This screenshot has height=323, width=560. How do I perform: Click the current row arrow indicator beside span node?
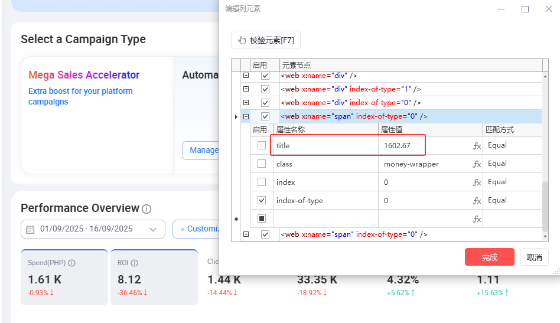[x=236, y=117]
